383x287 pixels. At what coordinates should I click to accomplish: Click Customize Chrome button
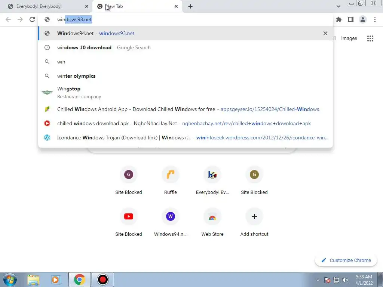click(346, 260)
